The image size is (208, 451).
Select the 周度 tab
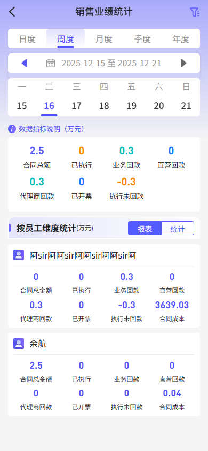pos(66,39)
